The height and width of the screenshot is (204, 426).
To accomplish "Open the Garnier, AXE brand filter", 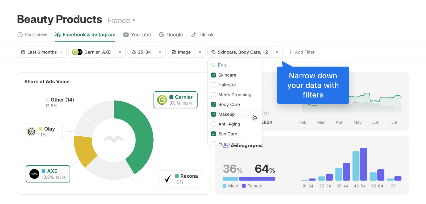I will click(x=92, y=52).
